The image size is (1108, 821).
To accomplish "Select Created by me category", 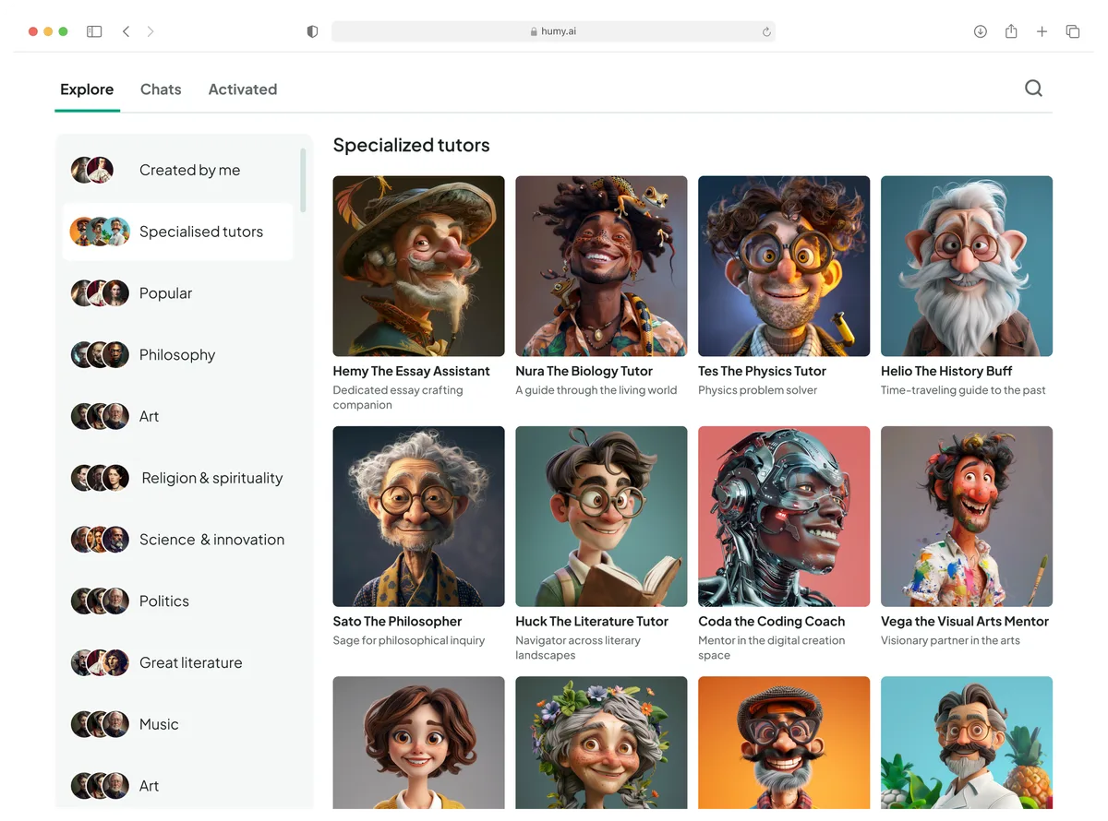I will (189, 170).
